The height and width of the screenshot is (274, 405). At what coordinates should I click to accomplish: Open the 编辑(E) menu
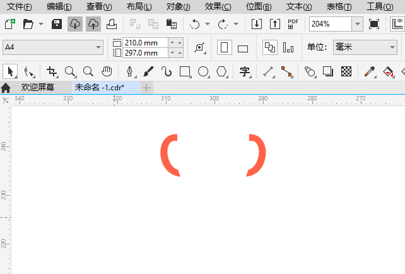[x=59, y=7]
